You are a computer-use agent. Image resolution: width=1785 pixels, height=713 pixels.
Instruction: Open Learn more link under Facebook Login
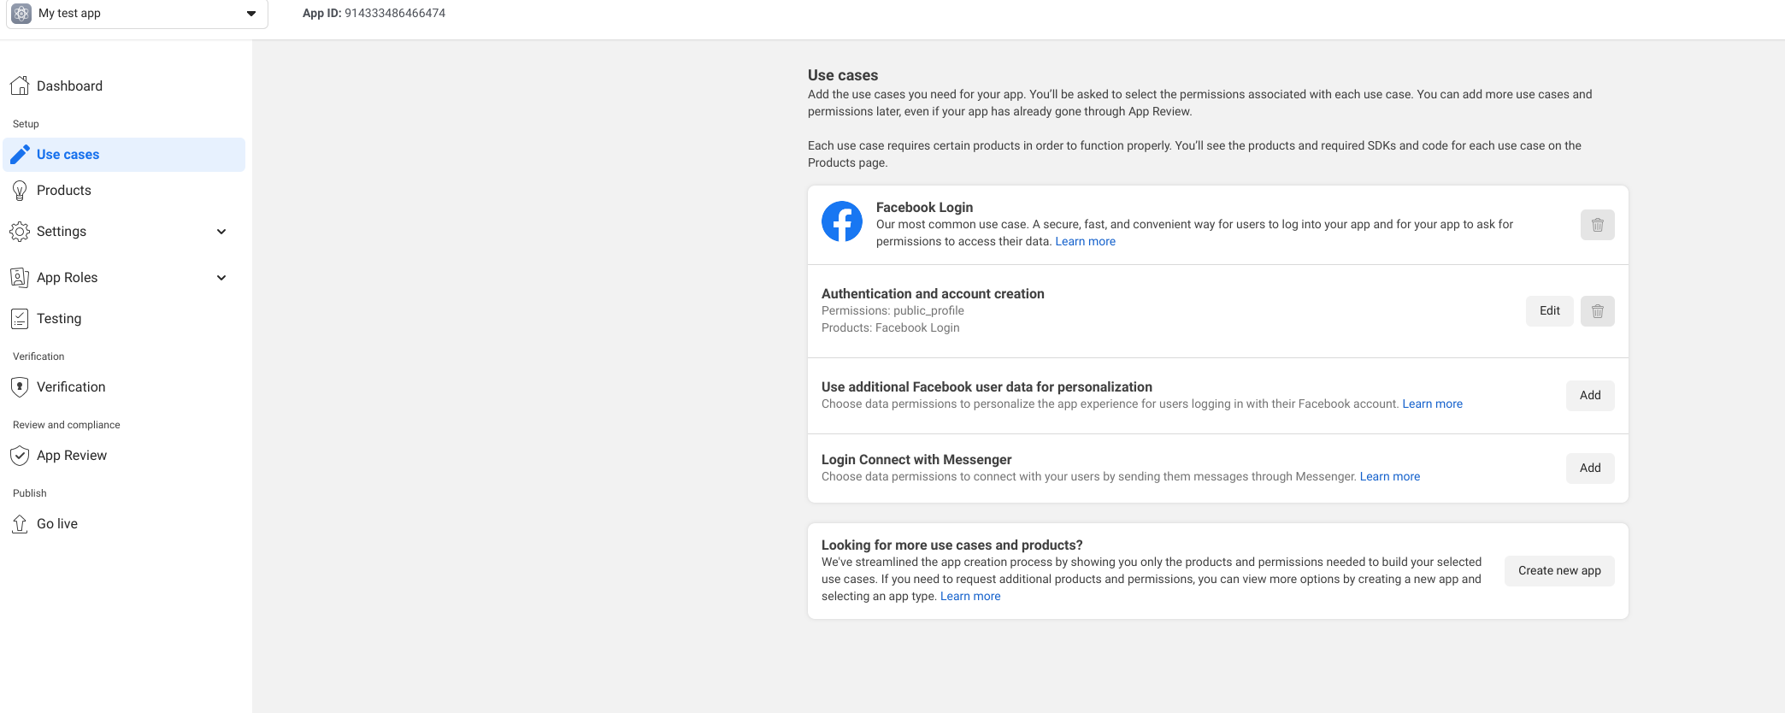point(1085,242)
